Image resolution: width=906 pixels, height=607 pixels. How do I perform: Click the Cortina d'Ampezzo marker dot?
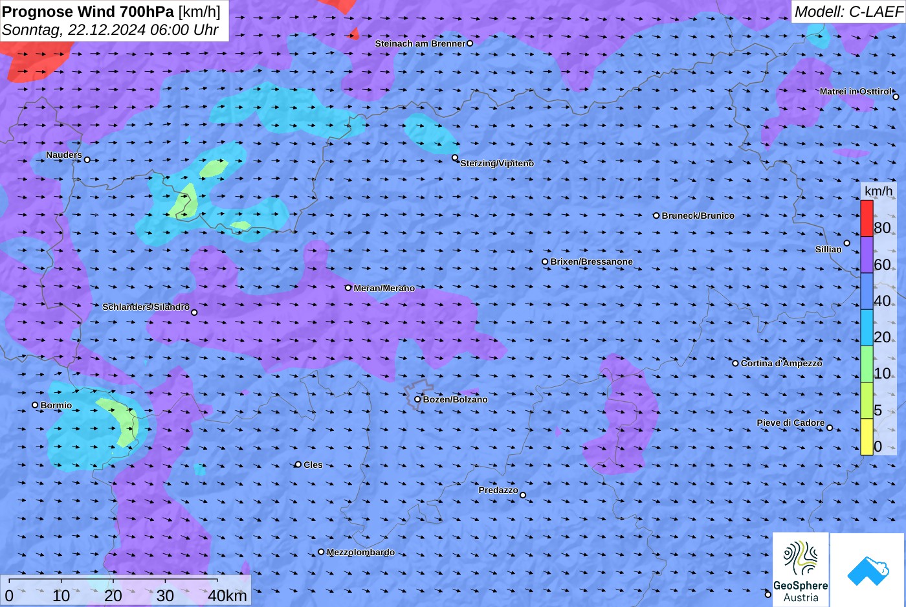pyautogui.click(x=735, y=363)
